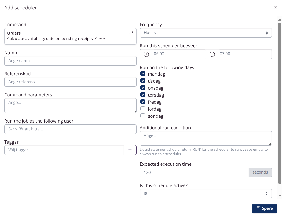Toggle the torsdag checkbox
Image resolution: width=282 pixels, height=217 pixels.
pos(143,95)
